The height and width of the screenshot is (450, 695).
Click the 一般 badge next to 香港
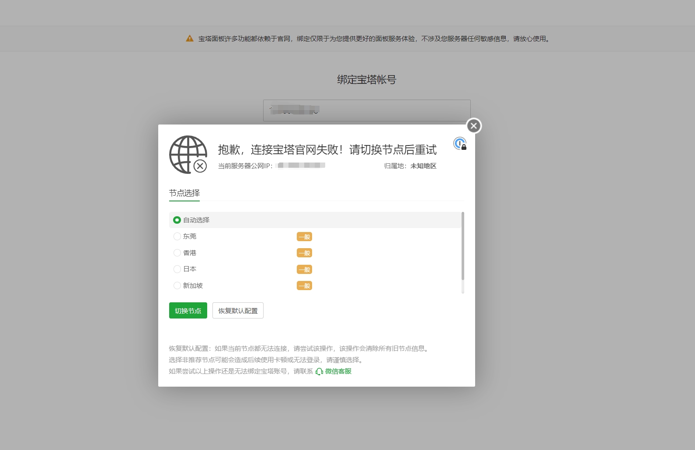[305, 253]
